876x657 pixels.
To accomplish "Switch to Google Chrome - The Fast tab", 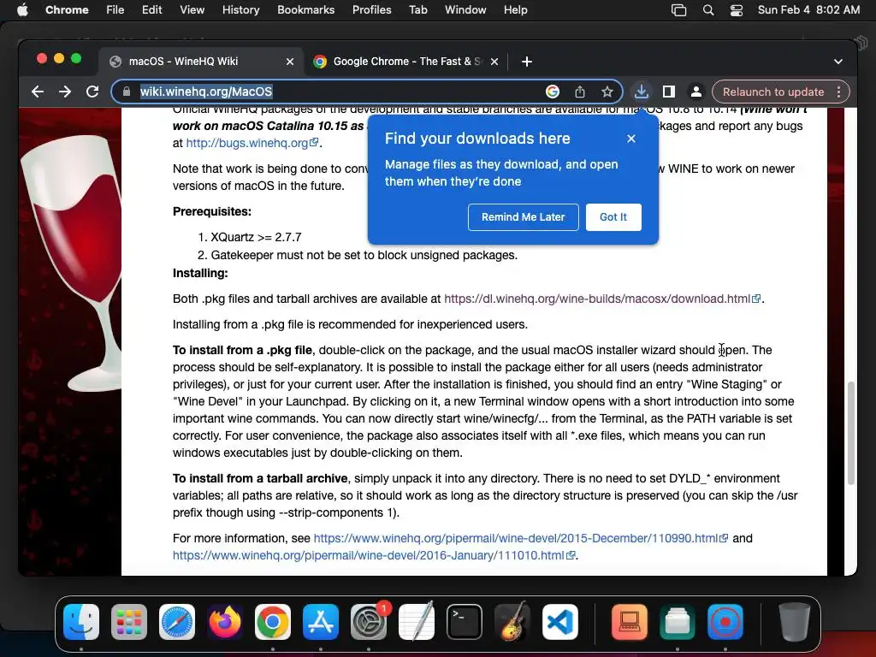I will pyautogui.click(x=406, y=62).
